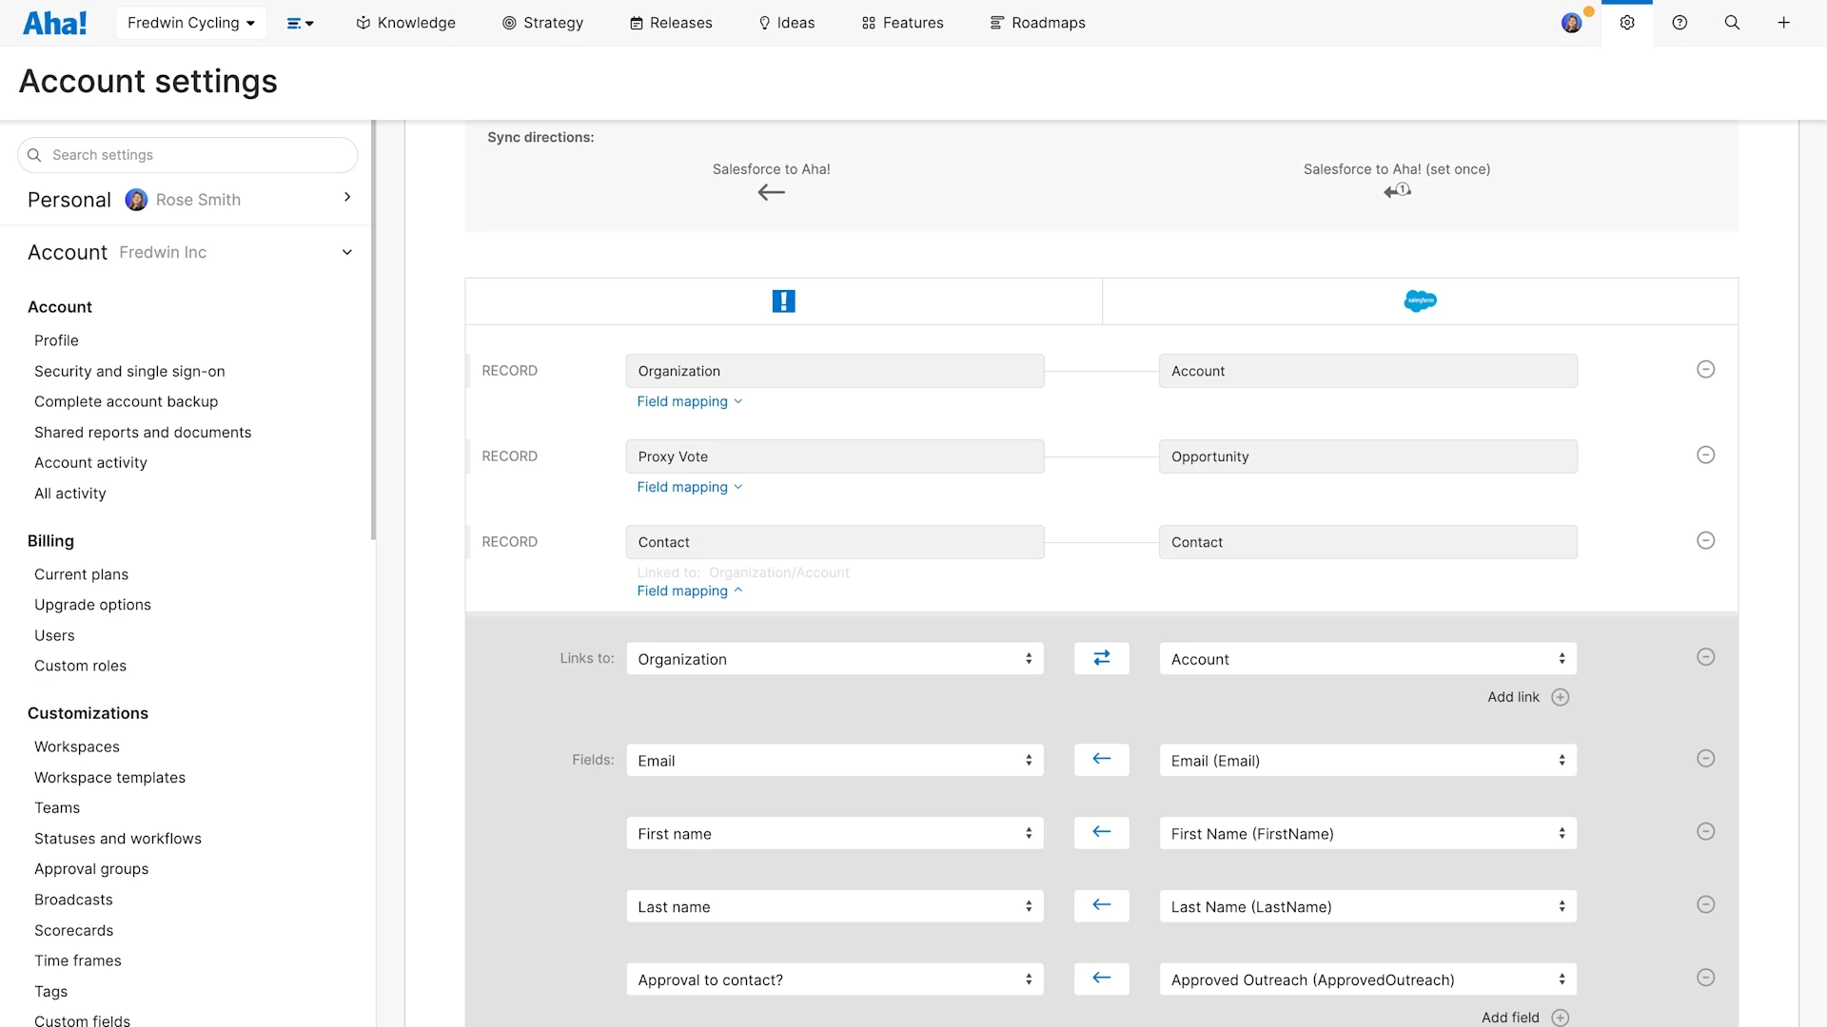The image size is (1827, 1027).
Task: Expand the Account Fredwin Inc section
Action: [346, 252]
